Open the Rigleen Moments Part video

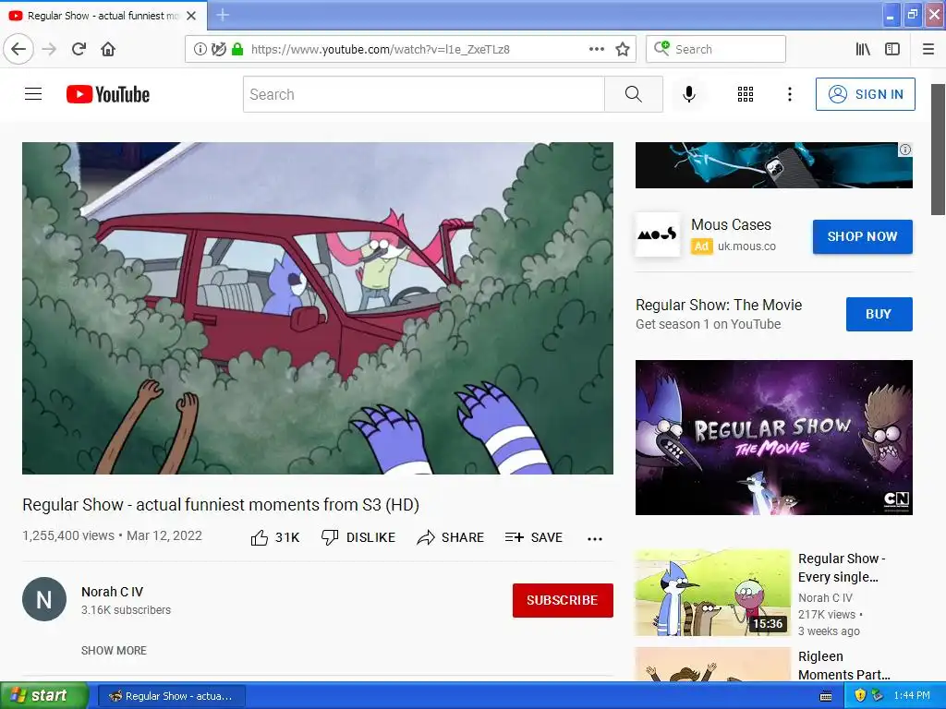click(844, 665)
